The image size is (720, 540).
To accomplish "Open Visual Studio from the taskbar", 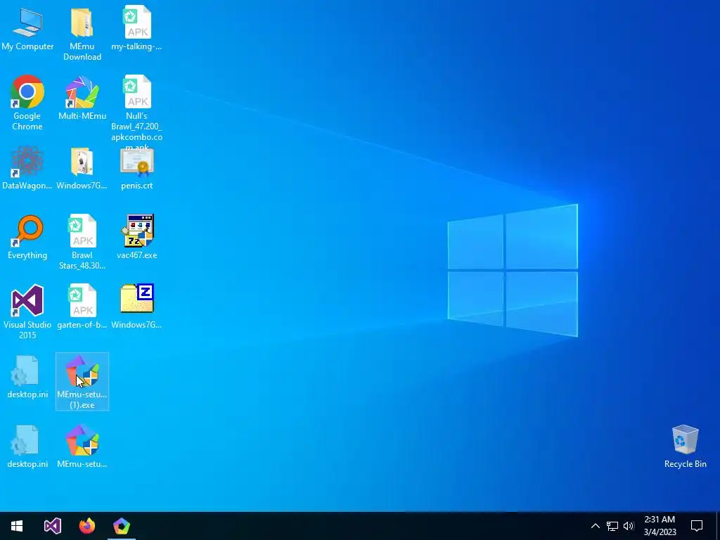I will click(x=52, y=526).
